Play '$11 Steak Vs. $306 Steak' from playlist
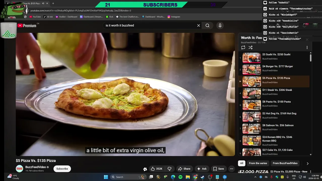 (274, 93)
